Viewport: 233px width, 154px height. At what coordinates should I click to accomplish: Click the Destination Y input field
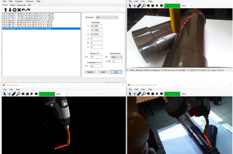tap(96, 30)
